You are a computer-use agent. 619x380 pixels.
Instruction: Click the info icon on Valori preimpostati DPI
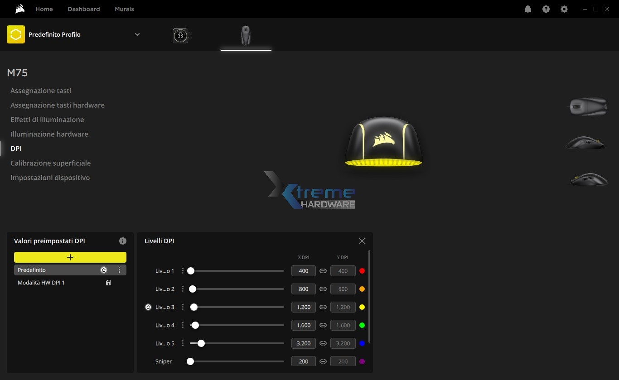[123, 241]
